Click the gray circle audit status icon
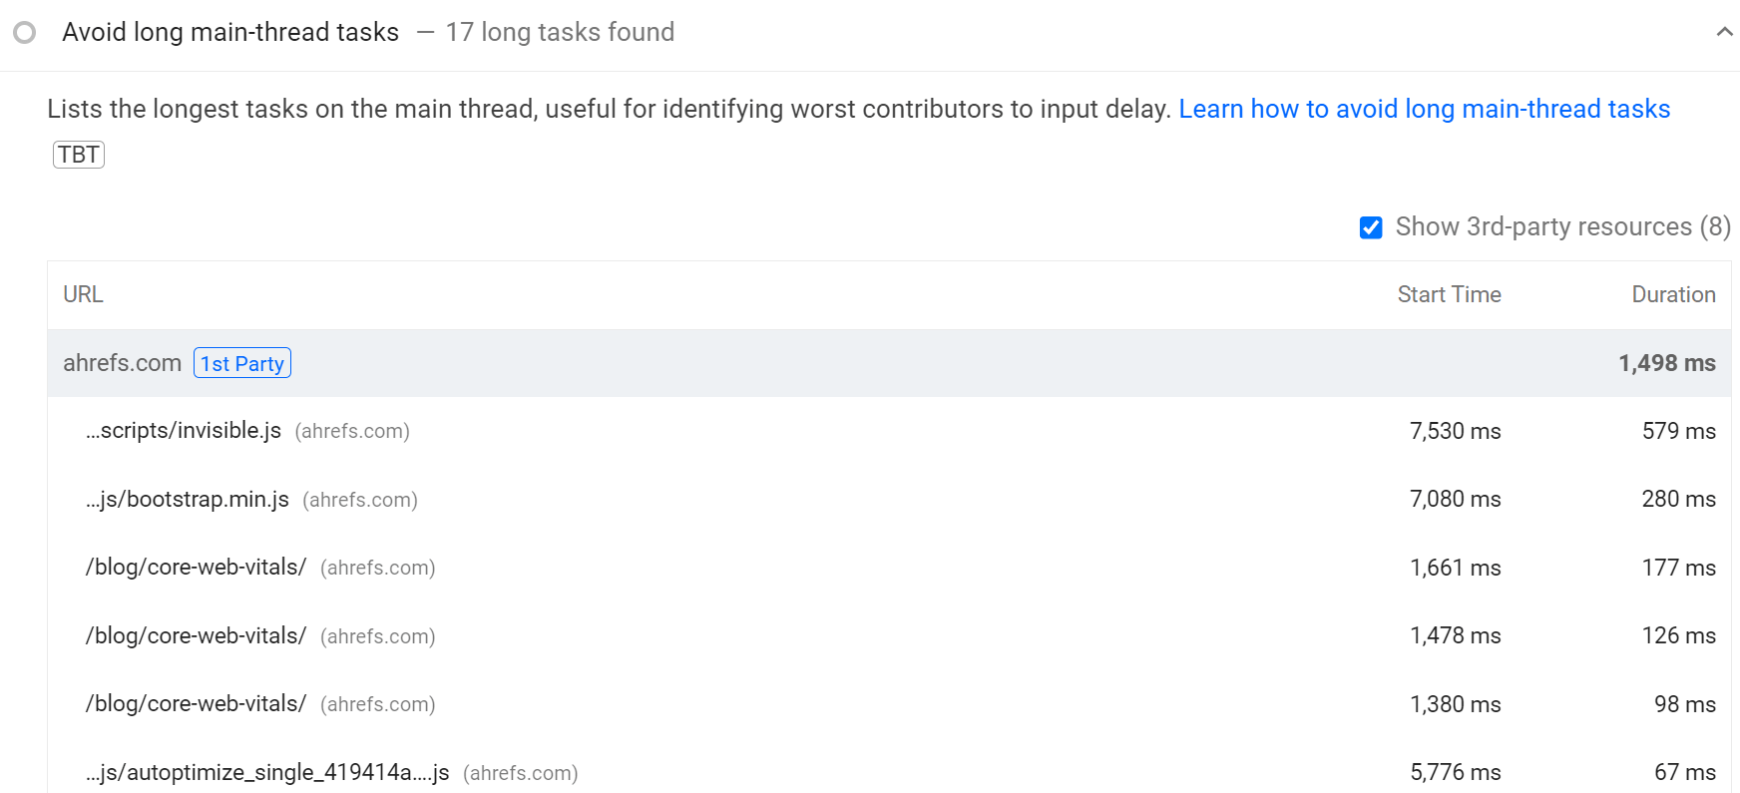The image size is (1740, 793). 25,33
